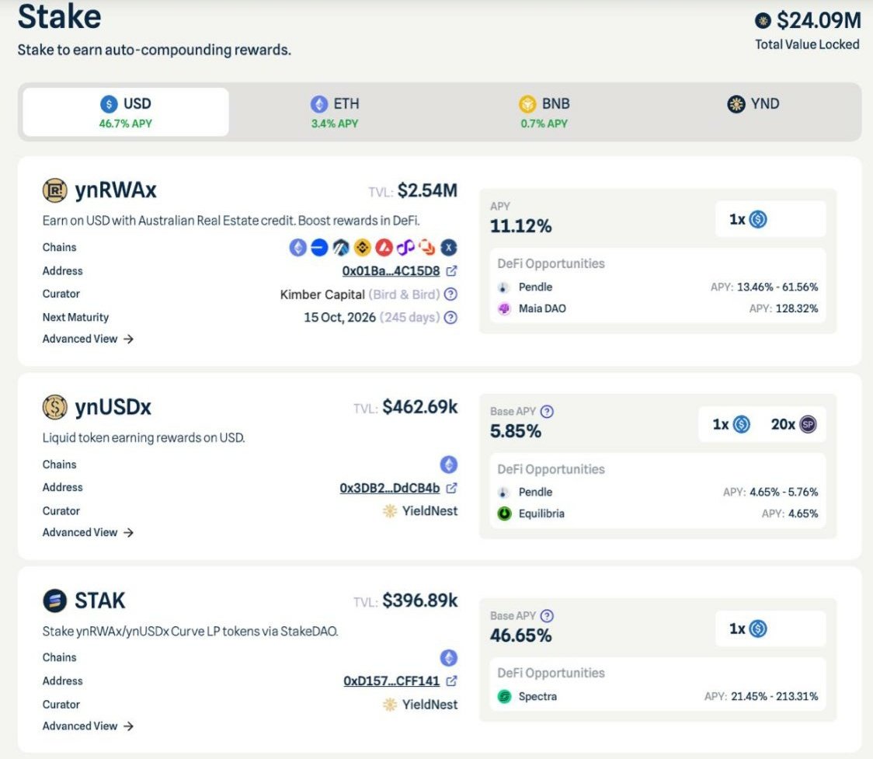
Task: Click the 15 Oct, 2026 maturity date
Action: pos(339,318)
